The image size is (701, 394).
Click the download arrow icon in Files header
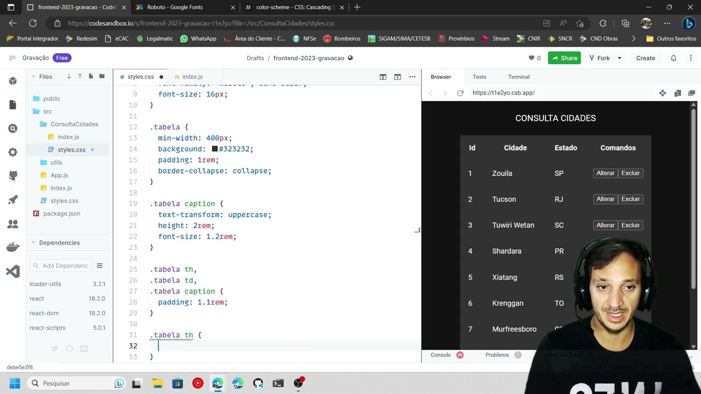(x=69, y=77)
